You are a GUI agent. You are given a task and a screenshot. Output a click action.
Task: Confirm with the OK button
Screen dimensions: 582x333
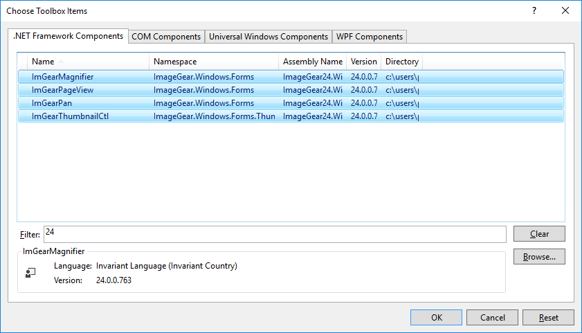point(436,317)
